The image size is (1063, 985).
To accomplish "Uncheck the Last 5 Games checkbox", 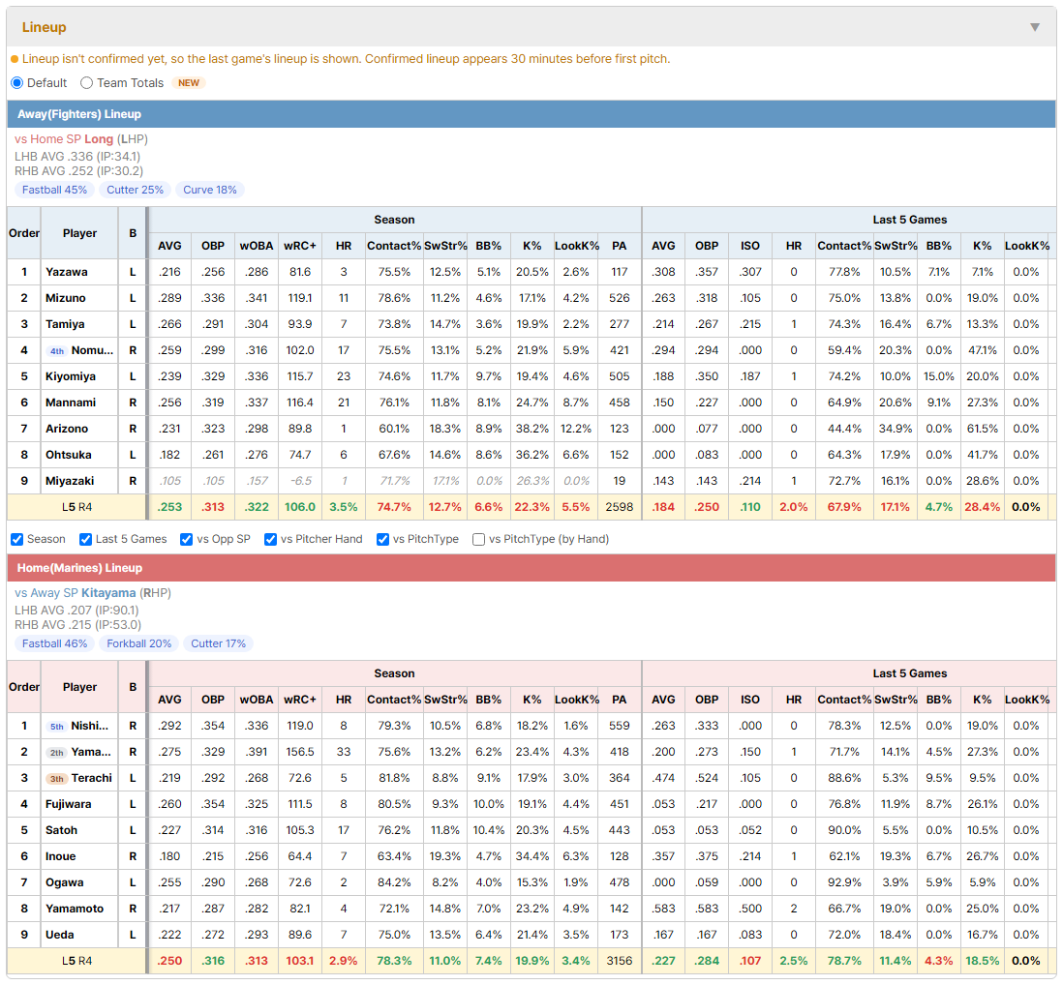I will click(85, 539).
